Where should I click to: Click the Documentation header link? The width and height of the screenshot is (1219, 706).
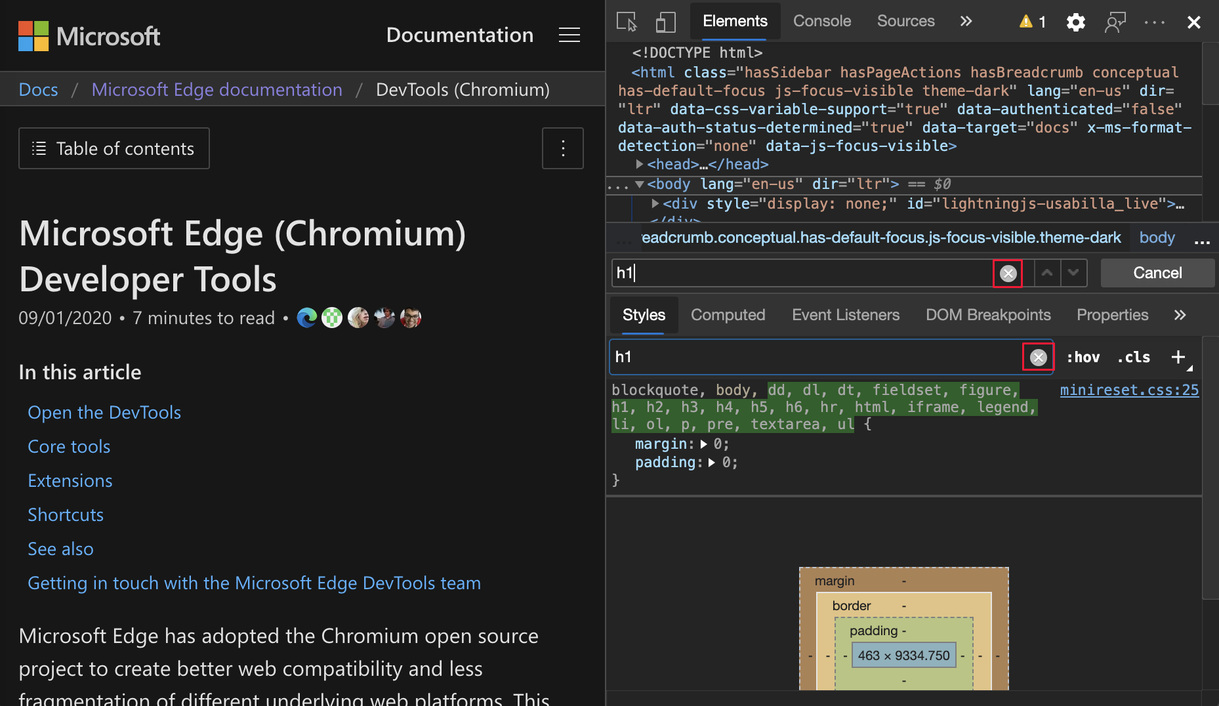[460, 35]
